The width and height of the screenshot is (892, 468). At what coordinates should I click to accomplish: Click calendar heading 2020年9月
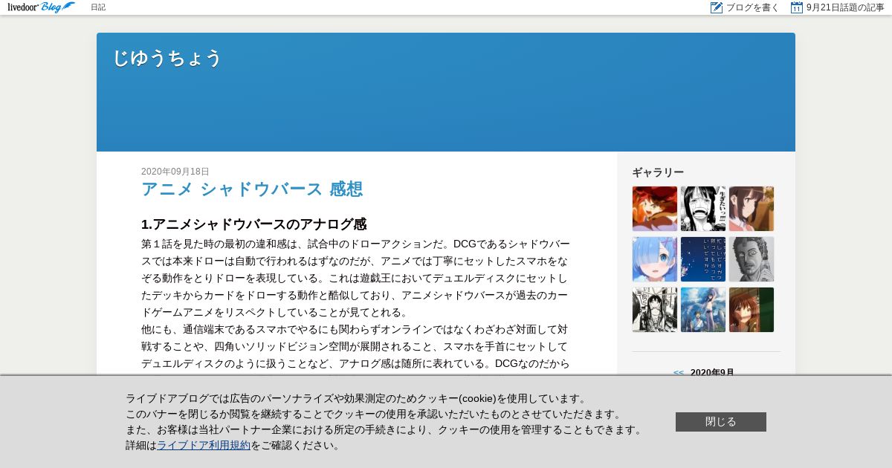pos(712,372)
